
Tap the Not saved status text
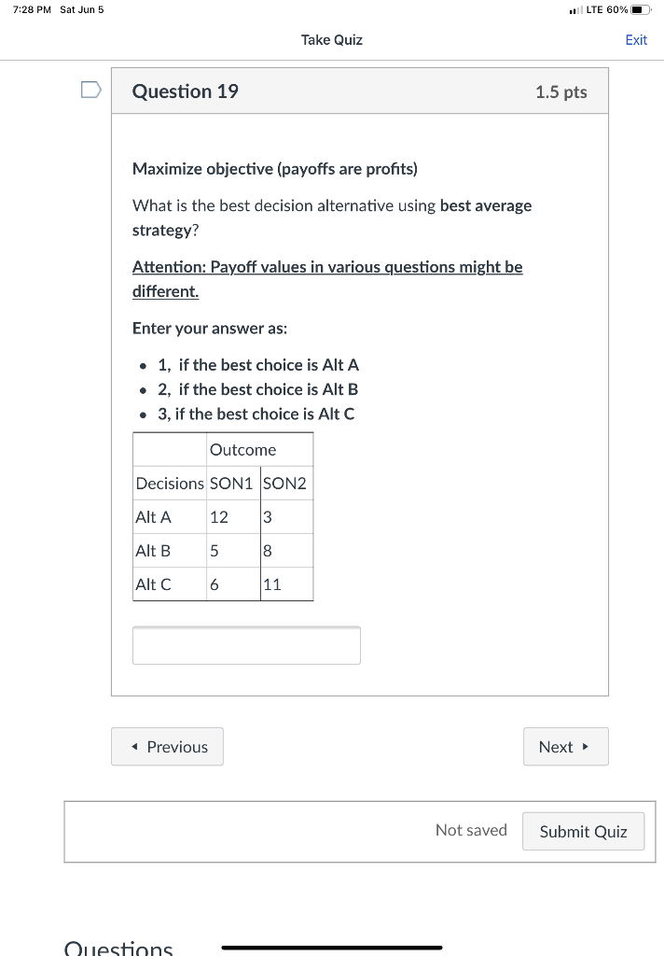point(471,830)
